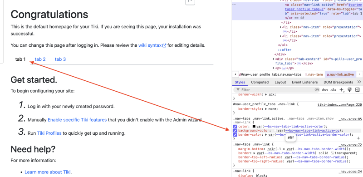
Task: Select the li.nav-item breadcrumb
Action: (x=314, y=74)
